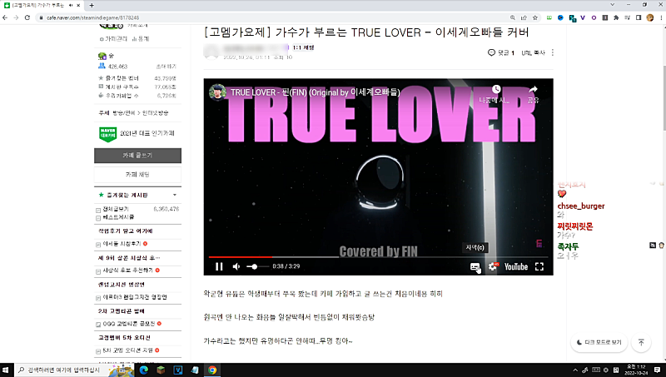Copy post address with URL 복사
The height and width of the screenshot is (377, 666).
point(533,52)
